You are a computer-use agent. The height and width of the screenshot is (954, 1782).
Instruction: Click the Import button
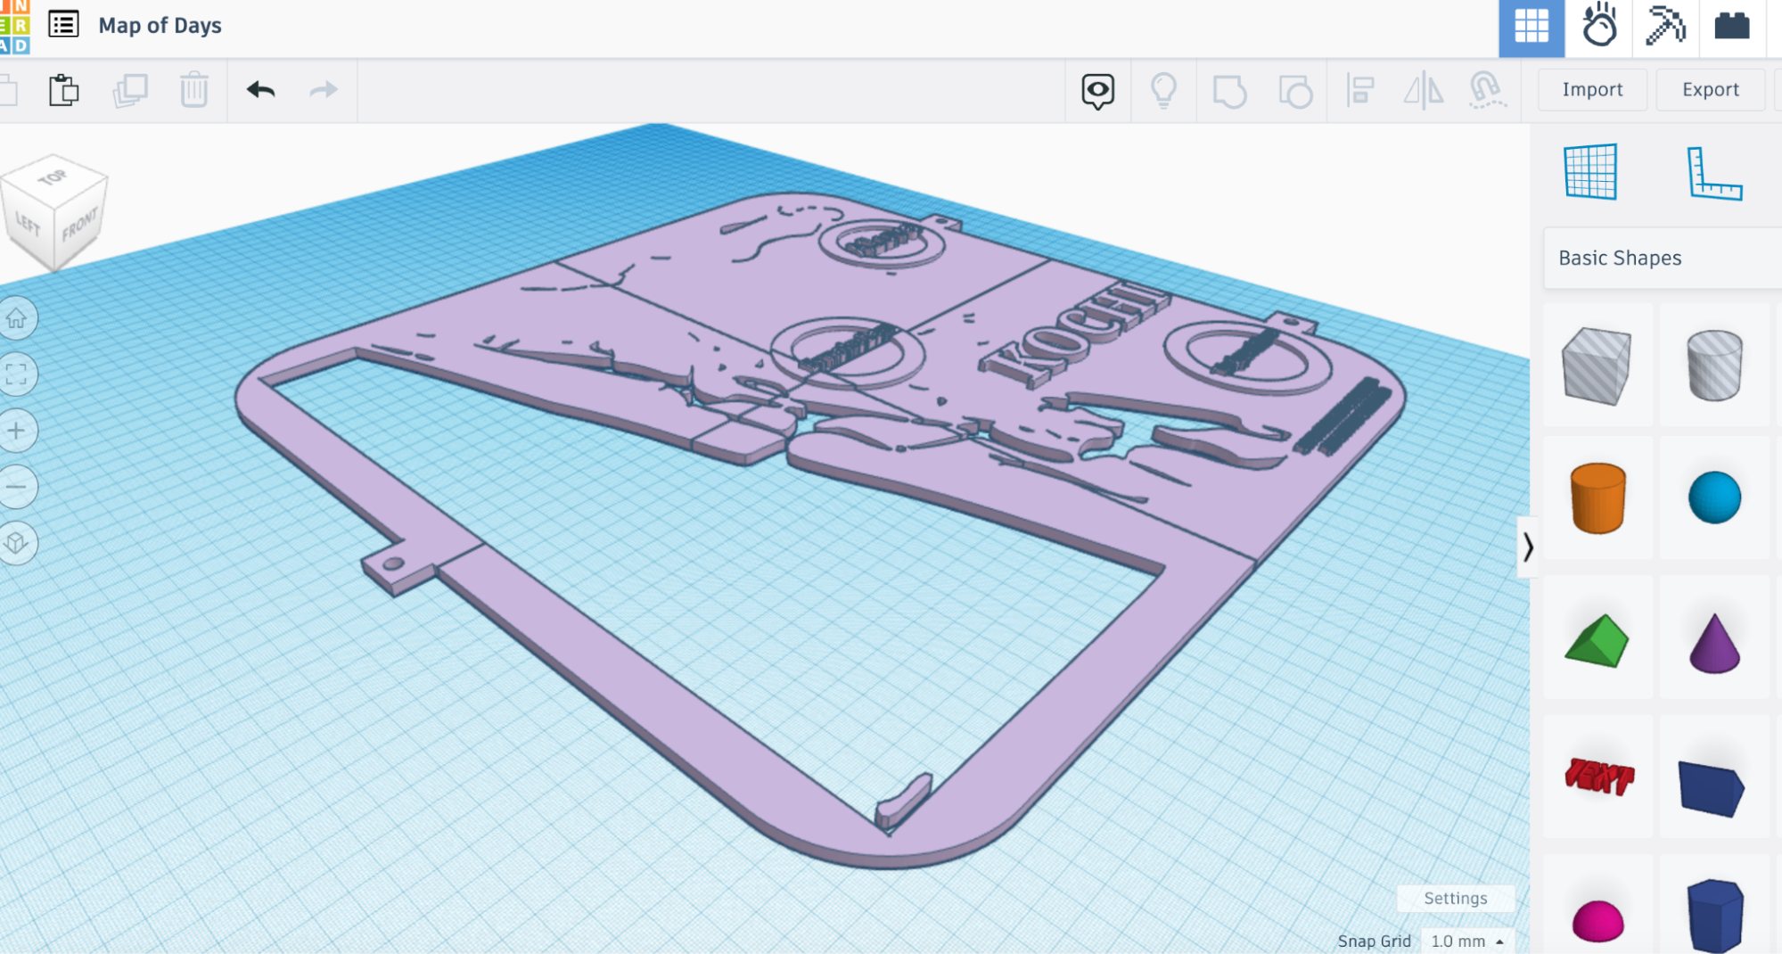pyautogui.click(x=1592, y=90)
